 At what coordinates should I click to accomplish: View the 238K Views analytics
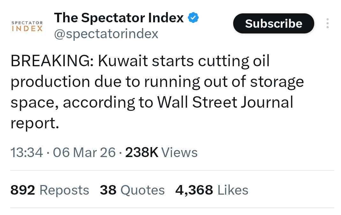(x=161, y=152)
